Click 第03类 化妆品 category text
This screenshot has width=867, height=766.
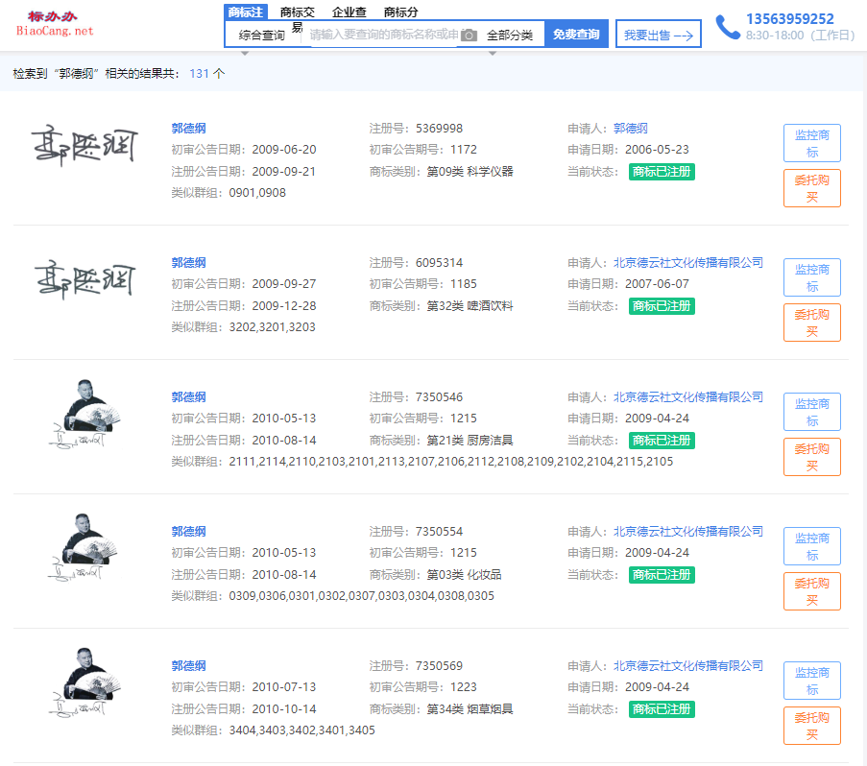point(464,574)
